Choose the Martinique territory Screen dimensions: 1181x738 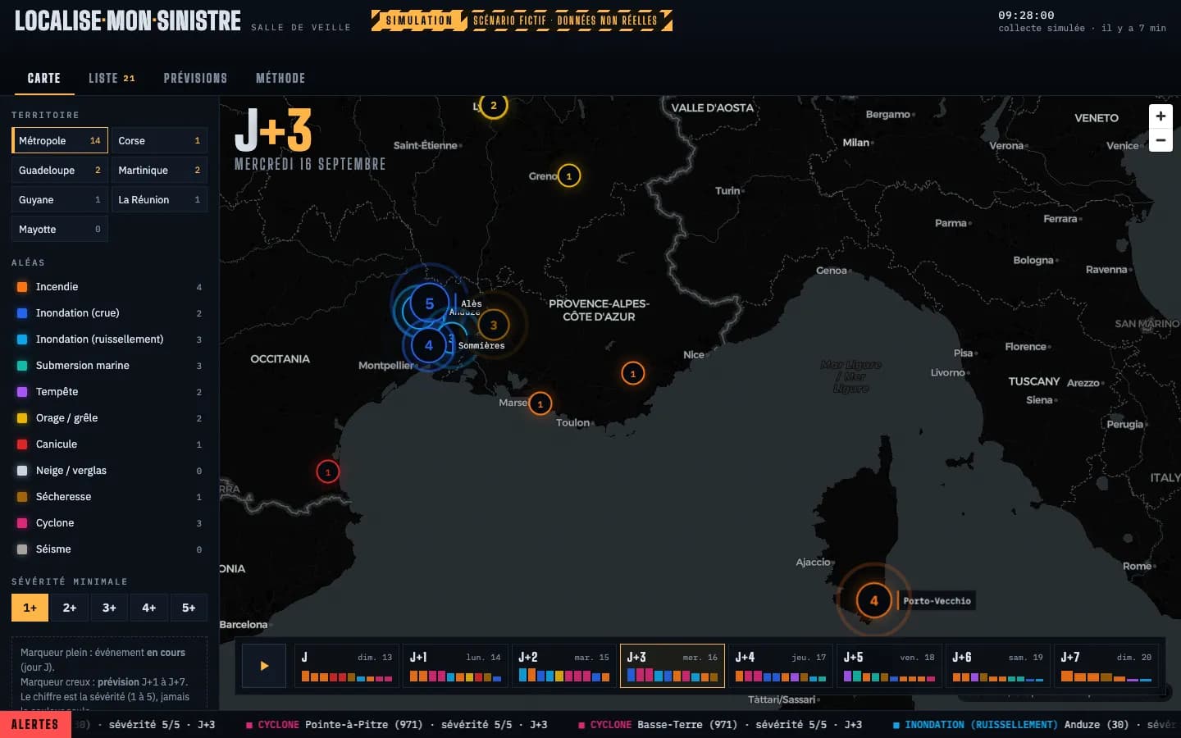coord(159,170)
